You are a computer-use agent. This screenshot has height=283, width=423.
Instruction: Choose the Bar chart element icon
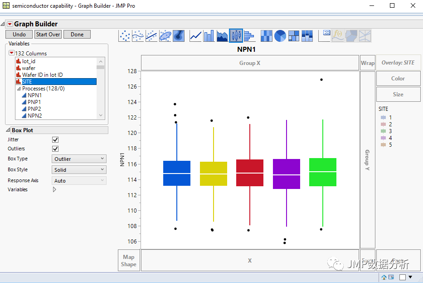[x=209, y=36]
